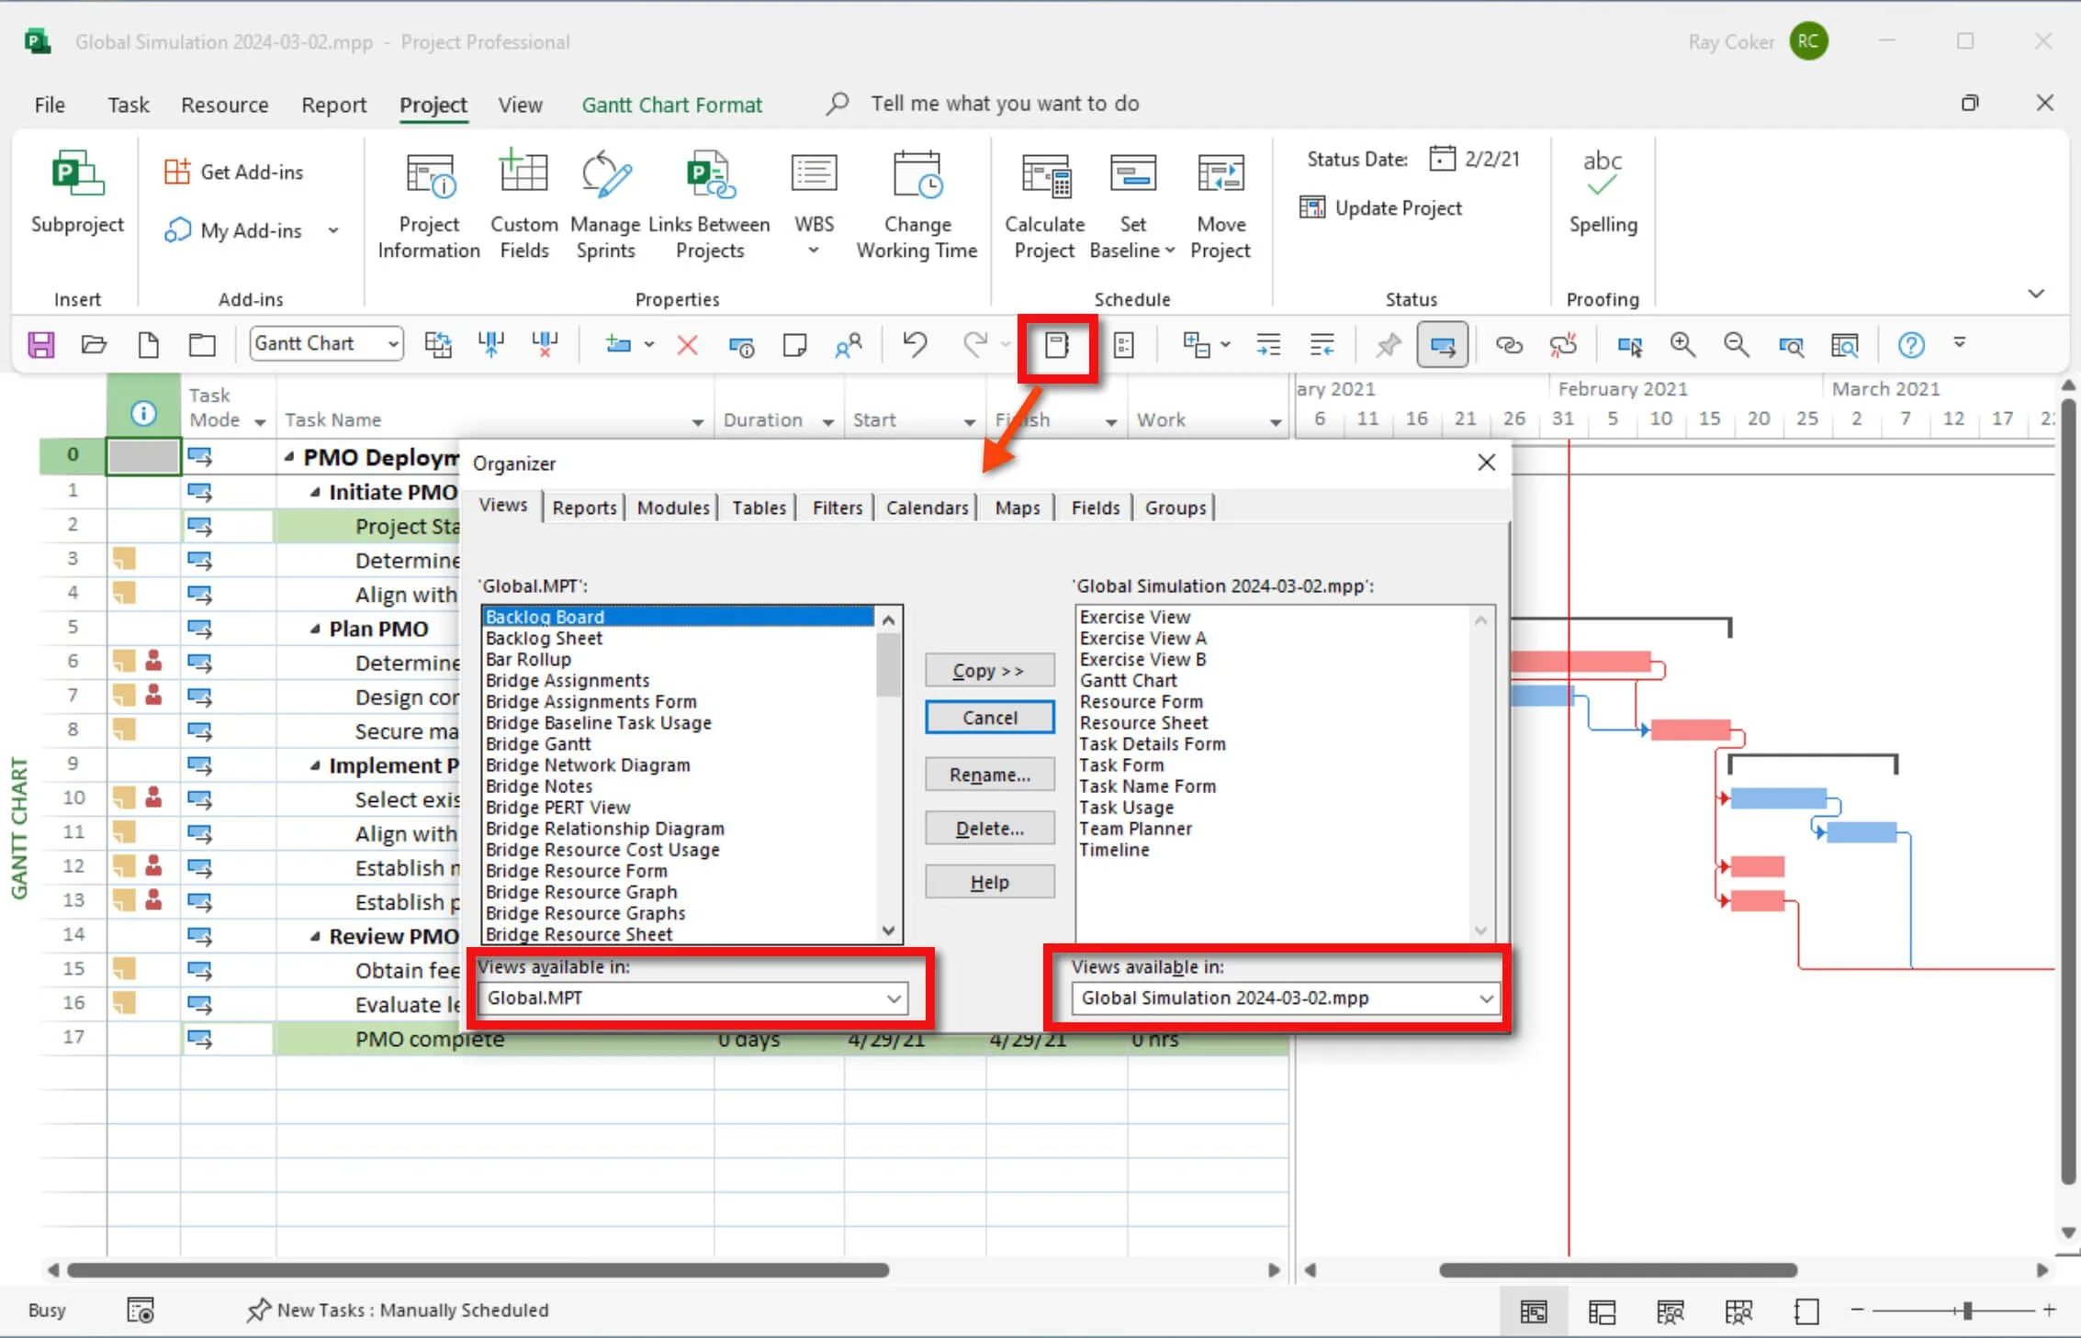Switch to Resource Sheet view in status bar
The width and height of the screenshot is (2081, 1338).
[x=1738, y=1312]
